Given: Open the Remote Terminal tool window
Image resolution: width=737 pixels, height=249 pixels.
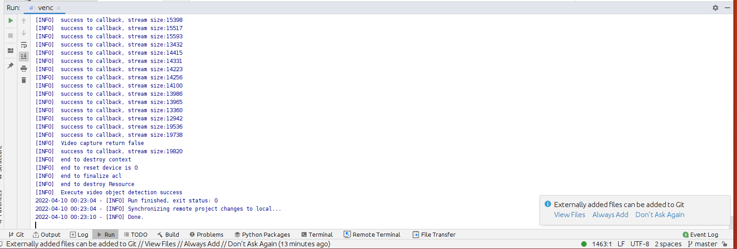Looking at the screenshot, I should coord(372,234).
